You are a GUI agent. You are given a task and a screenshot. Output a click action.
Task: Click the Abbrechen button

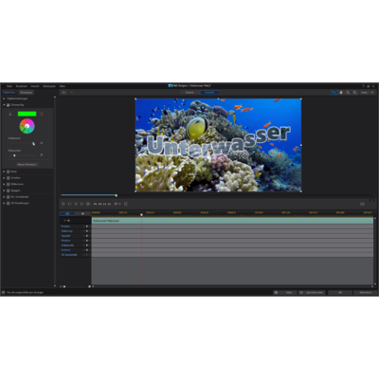[x=366, y=293]
